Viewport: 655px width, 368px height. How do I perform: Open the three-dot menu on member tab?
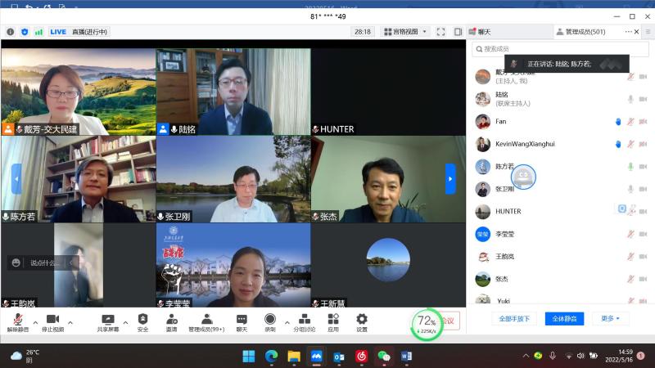[x=628, y=32]
